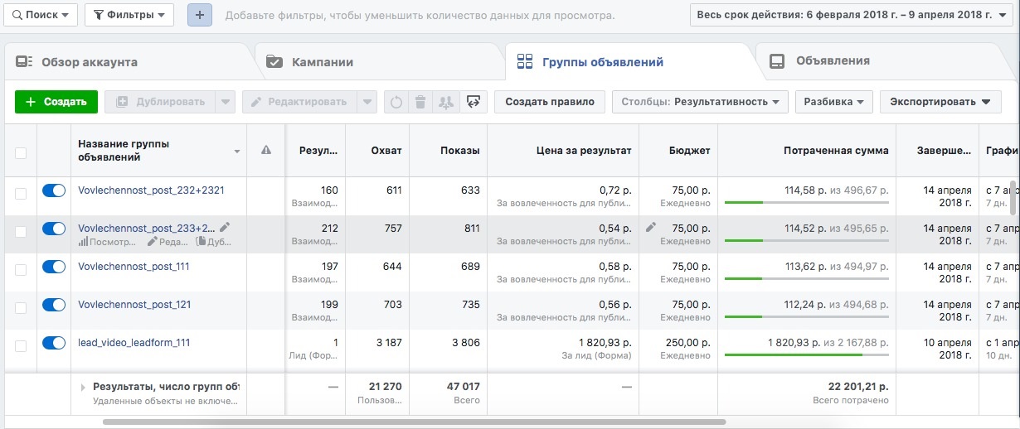The height and width of the screenshot is (429, 1020).
Task: Click the horizontal scrollbar below the table
Action: pyautogui.click(x=415, y=422)
